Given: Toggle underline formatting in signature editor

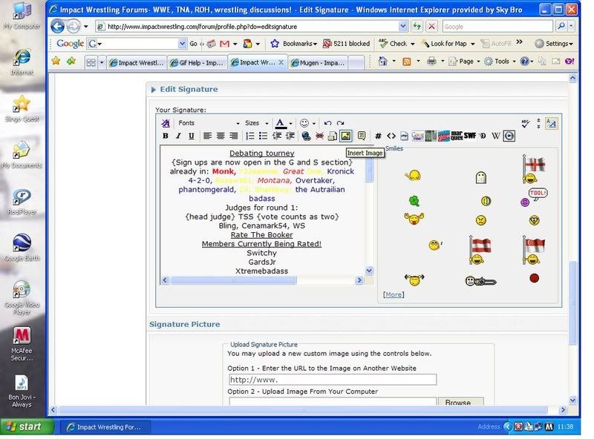Looking at the screenshot, I should [192, 136].
